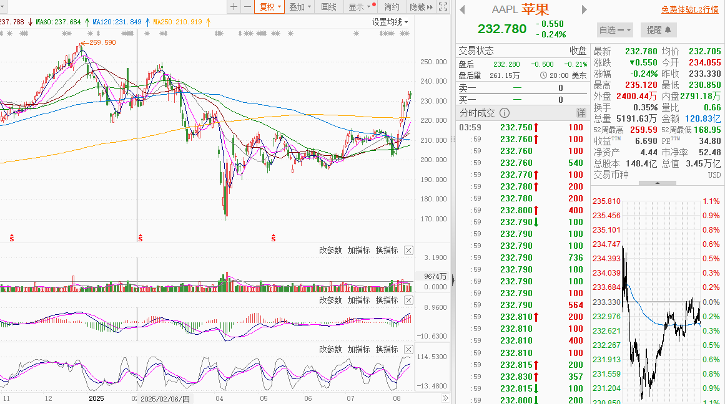Click 换指标 in KDJ panel
Image resolution: width=725 pixels, height=404 pixels.
click(387, 350)
